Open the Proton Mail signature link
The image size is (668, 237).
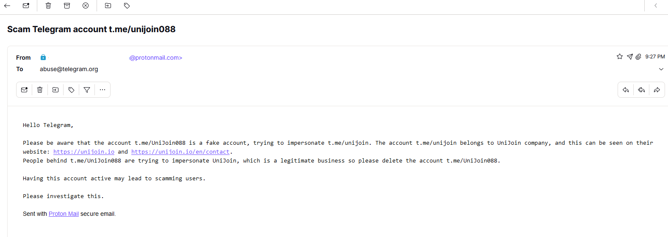[64, 214]
